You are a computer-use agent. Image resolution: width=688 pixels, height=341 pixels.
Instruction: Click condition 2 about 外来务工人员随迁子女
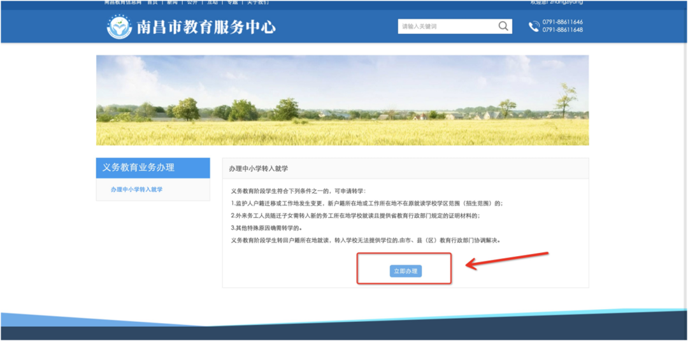(x=355, y=216)
